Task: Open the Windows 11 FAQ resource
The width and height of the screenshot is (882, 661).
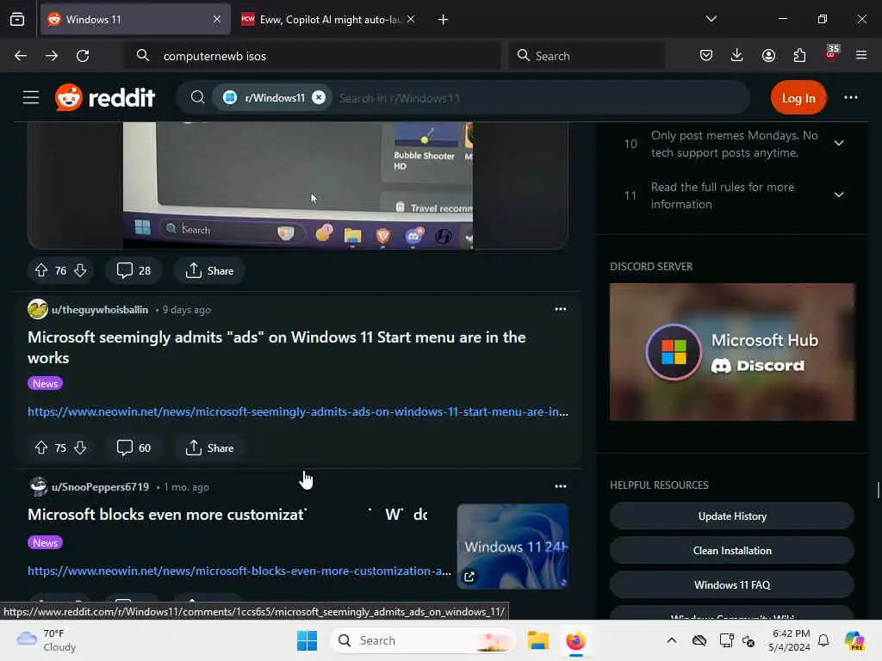Action: pyautogui.click(x=732, y=585)
